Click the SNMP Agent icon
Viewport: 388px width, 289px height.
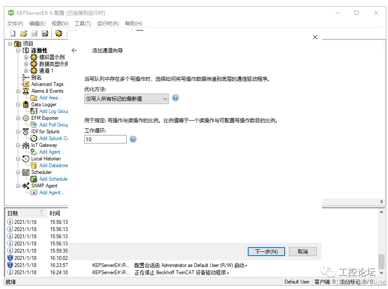[26, 186]
